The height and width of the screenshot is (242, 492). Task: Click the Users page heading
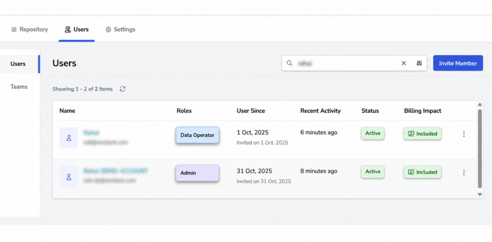[64, 63]
